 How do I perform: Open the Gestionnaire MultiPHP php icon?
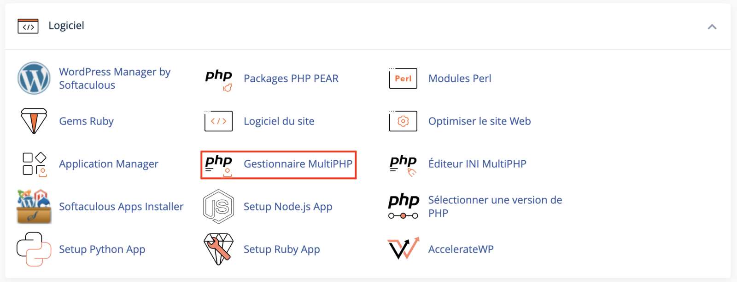coord(219,165)
